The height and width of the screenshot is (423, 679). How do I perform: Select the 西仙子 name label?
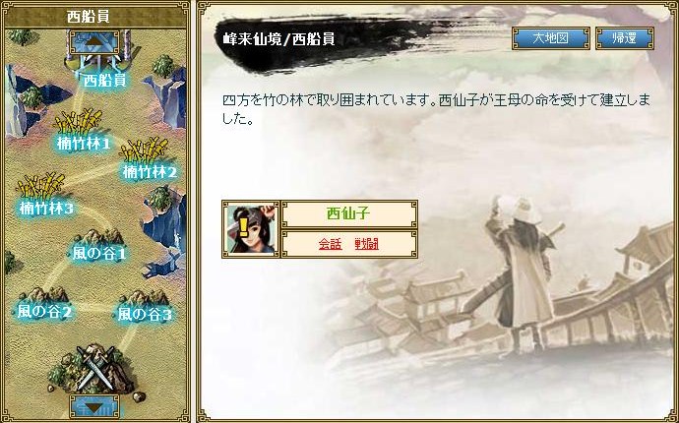point(349,213)
